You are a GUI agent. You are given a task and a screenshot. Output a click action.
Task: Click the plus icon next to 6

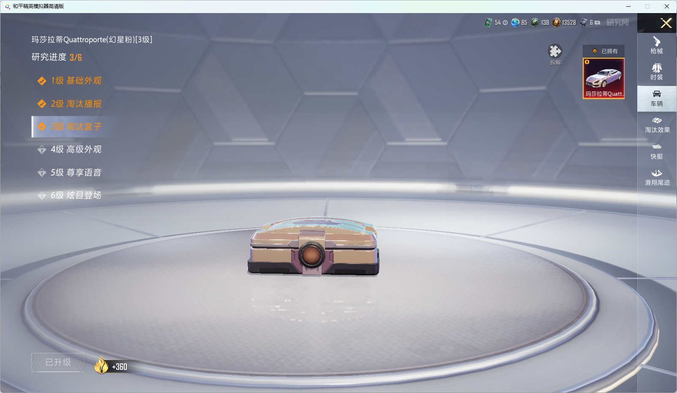(597, 23)
